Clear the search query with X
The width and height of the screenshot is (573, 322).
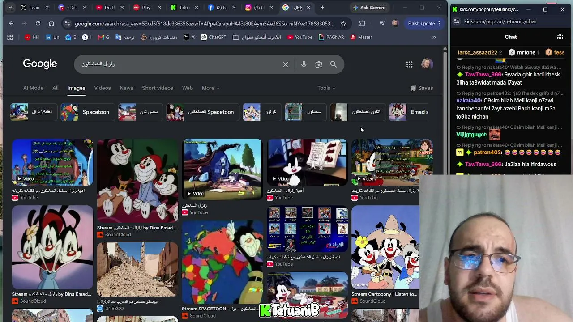[286, 64]
